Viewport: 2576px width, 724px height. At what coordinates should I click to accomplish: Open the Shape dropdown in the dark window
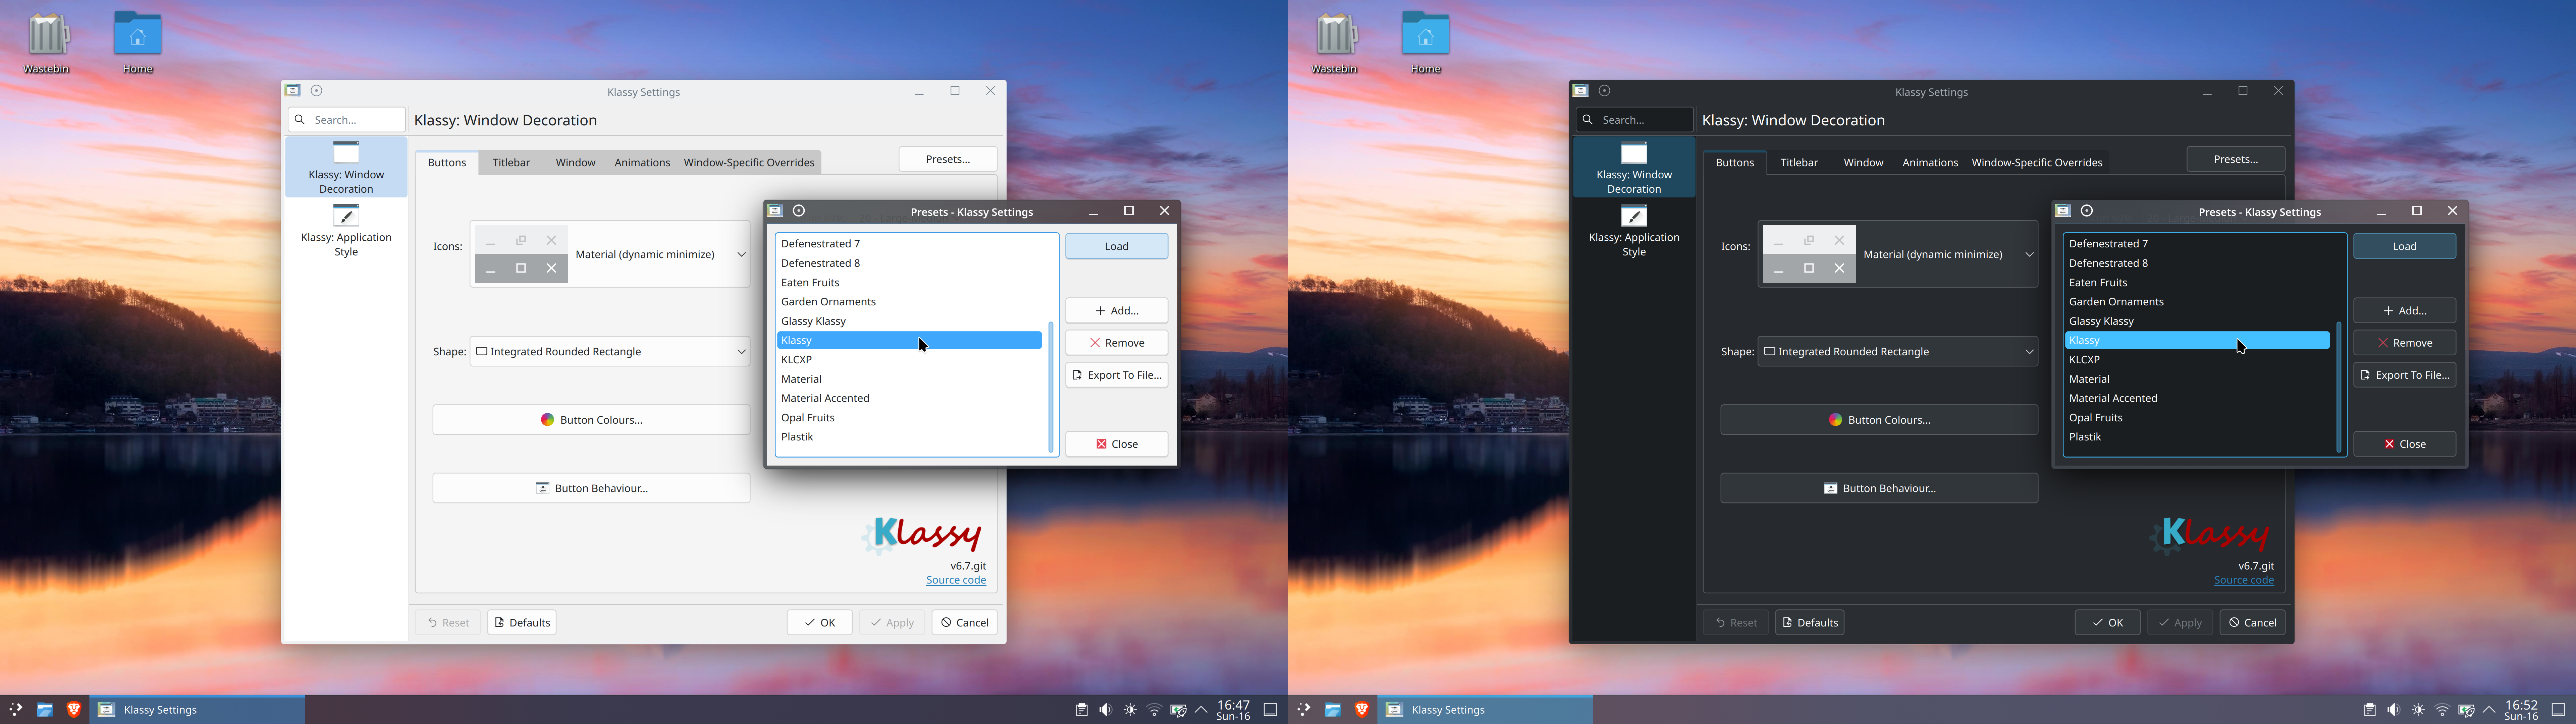pyautogui.click(x=1898, y=352)
